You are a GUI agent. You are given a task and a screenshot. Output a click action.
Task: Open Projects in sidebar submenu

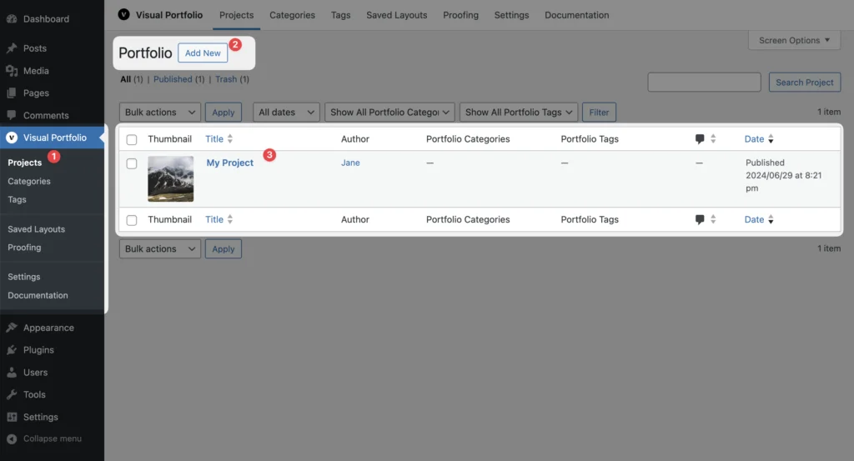(24, 163)
